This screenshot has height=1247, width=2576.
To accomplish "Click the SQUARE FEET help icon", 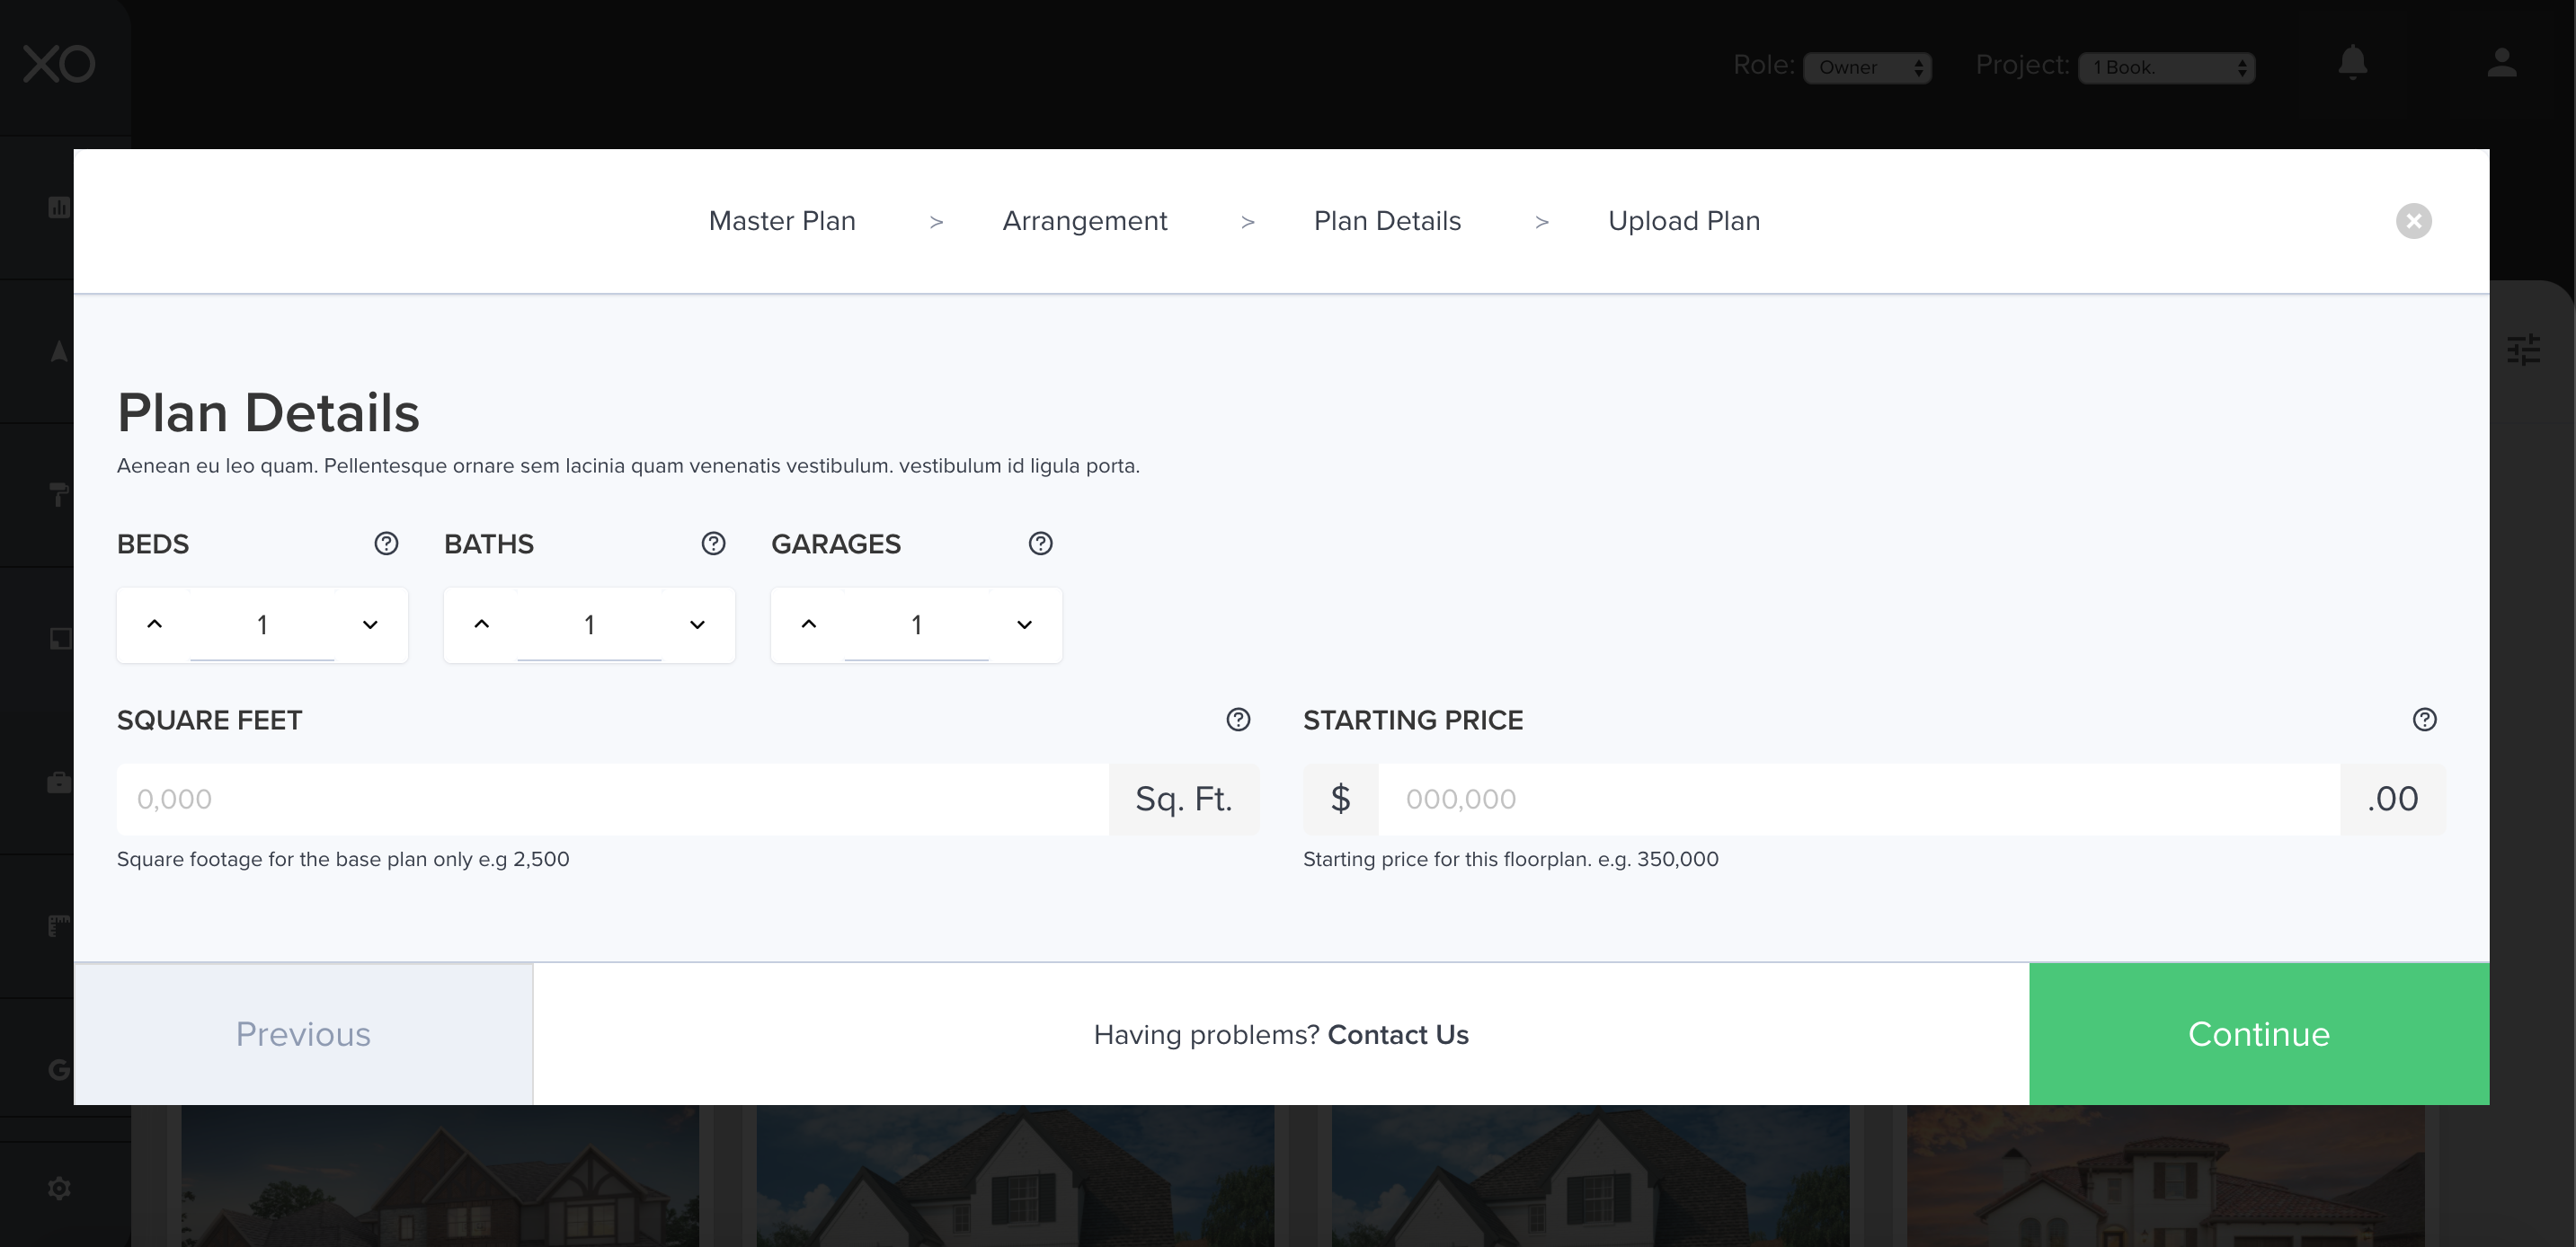I will pyautogui.click(x=1238, y=720).
